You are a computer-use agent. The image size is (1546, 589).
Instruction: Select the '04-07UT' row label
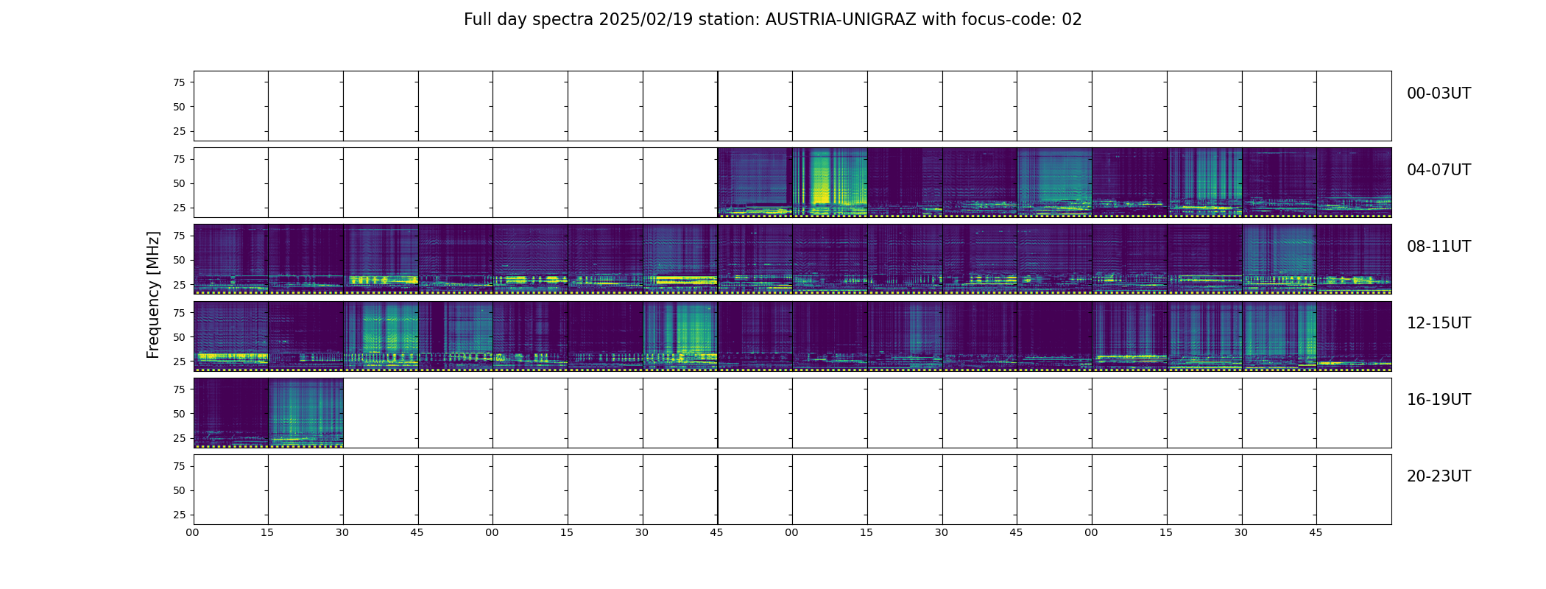pos(1439,170)
